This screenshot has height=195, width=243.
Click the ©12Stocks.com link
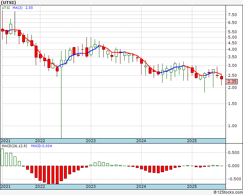228,192
